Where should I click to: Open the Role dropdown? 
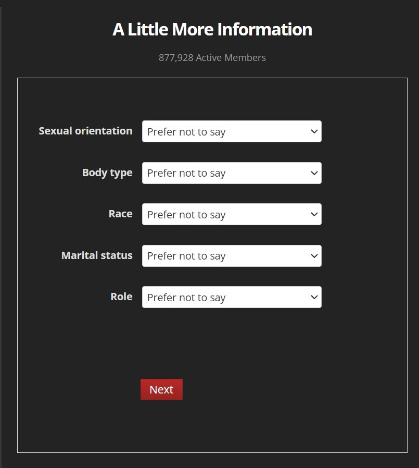(x=232, y=297)
